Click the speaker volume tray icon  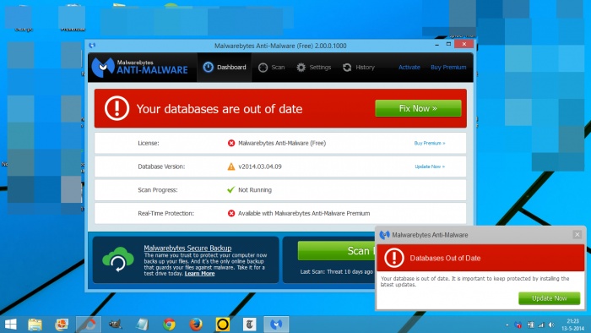[551, 325]
